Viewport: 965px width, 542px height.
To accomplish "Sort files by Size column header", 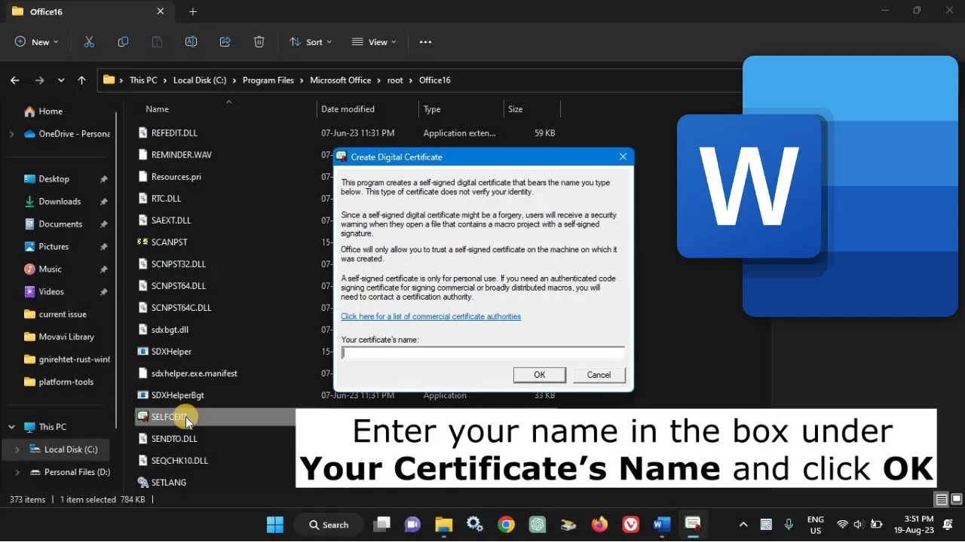I will 515,109.
